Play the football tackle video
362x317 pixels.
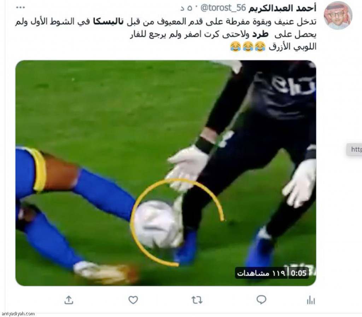(165, 173)
